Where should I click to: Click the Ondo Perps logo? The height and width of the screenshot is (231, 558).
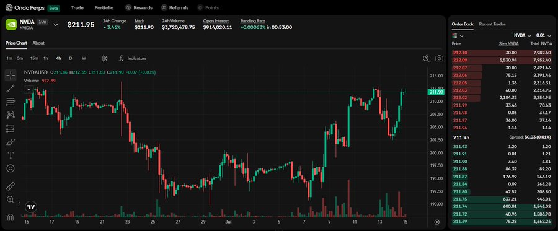(x=25, y=7)
